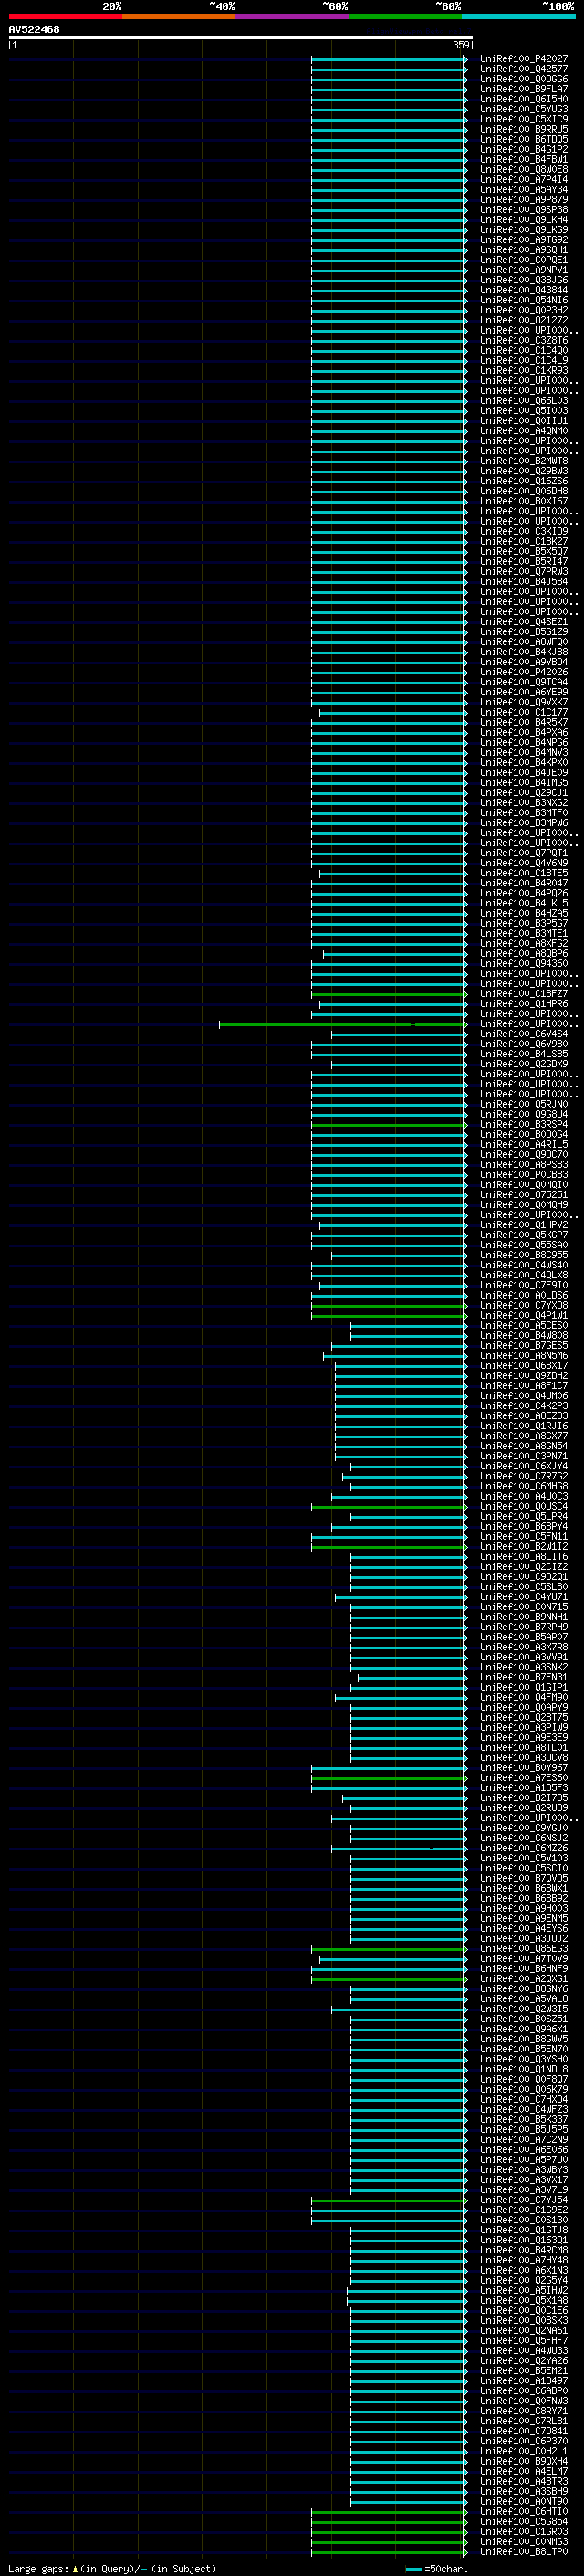Click the green alignment bar for UniRef100_C7YXD8
The image size is (584, 2576).
tap(389, 1306)
